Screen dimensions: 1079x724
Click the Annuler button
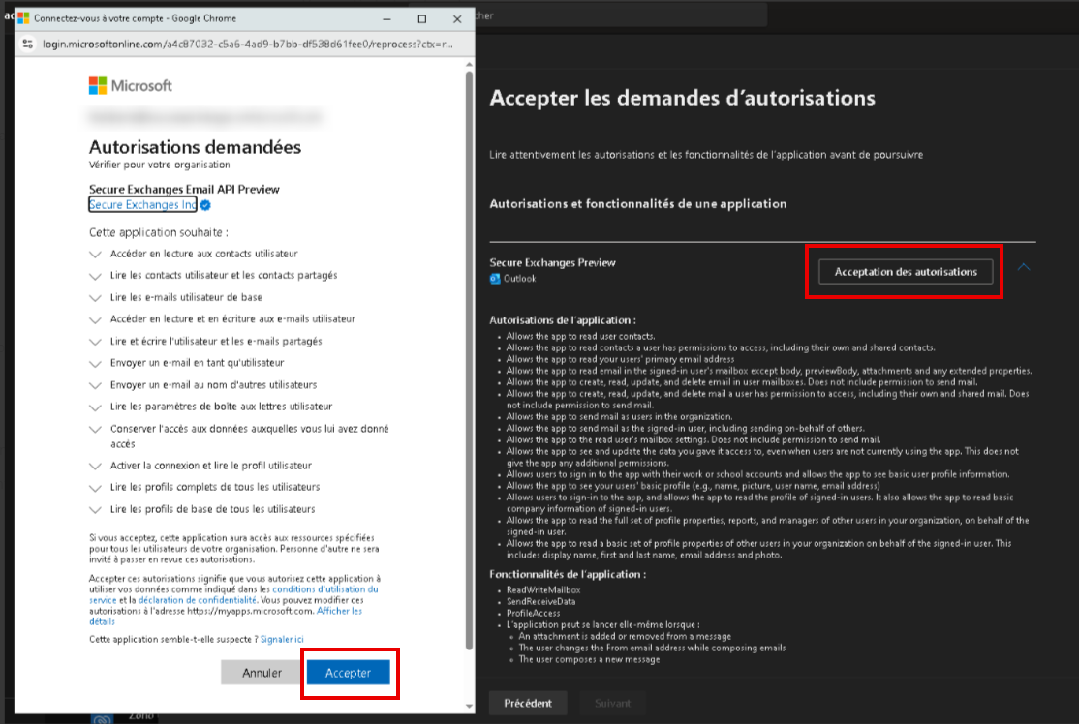(262, 673)
